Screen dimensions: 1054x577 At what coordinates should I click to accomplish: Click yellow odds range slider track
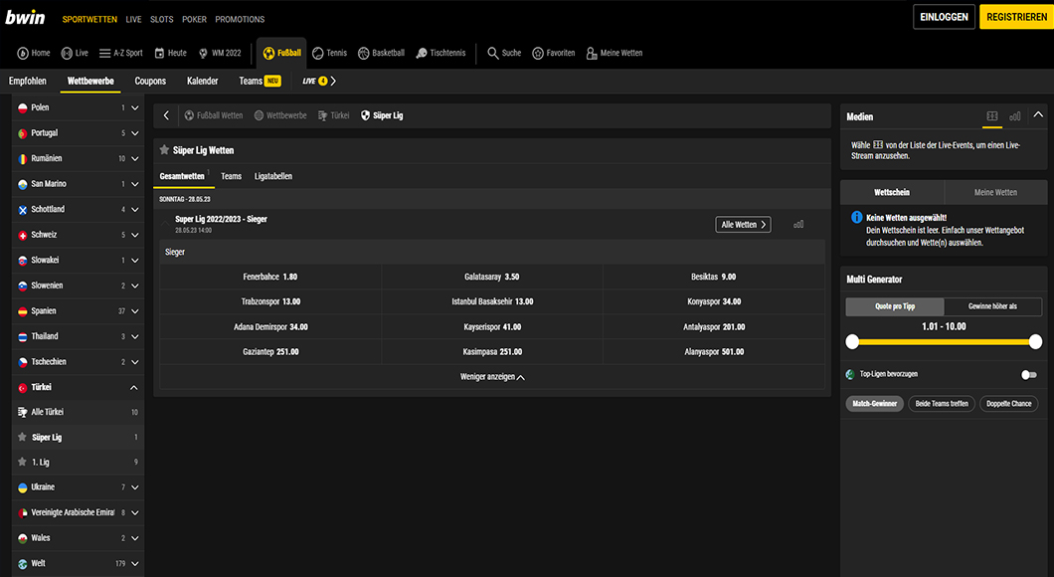coord(944,341)
